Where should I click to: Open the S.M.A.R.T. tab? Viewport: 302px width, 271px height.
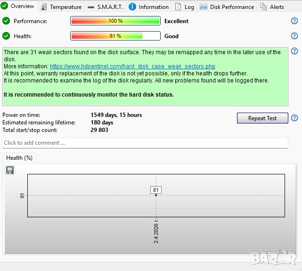click(105, 7)
